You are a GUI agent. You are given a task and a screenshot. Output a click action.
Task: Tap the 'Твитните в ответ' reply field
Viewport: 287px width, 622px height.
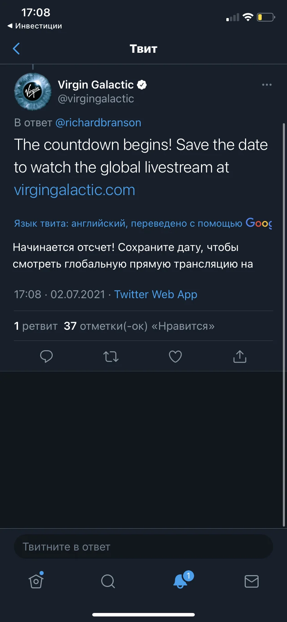(143, 547)
